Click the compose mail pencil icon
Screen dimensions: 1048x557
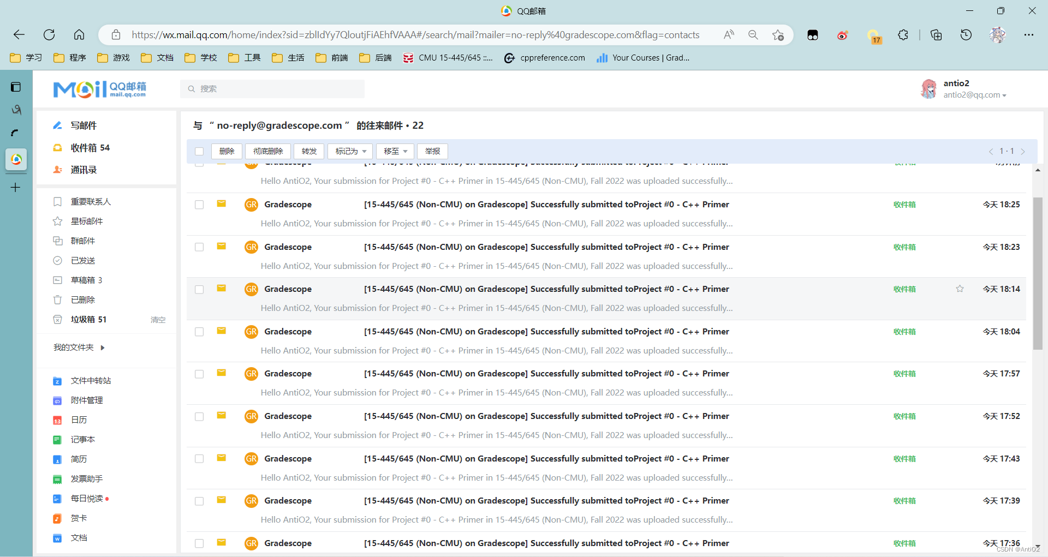57,125
